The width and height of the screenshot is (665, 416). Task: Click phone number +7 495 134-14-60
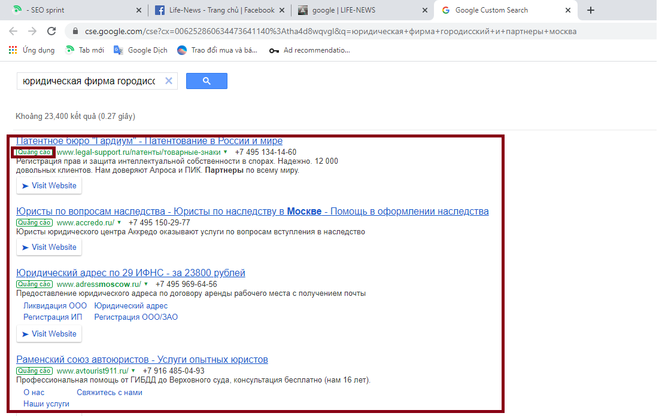coord(266,152)
